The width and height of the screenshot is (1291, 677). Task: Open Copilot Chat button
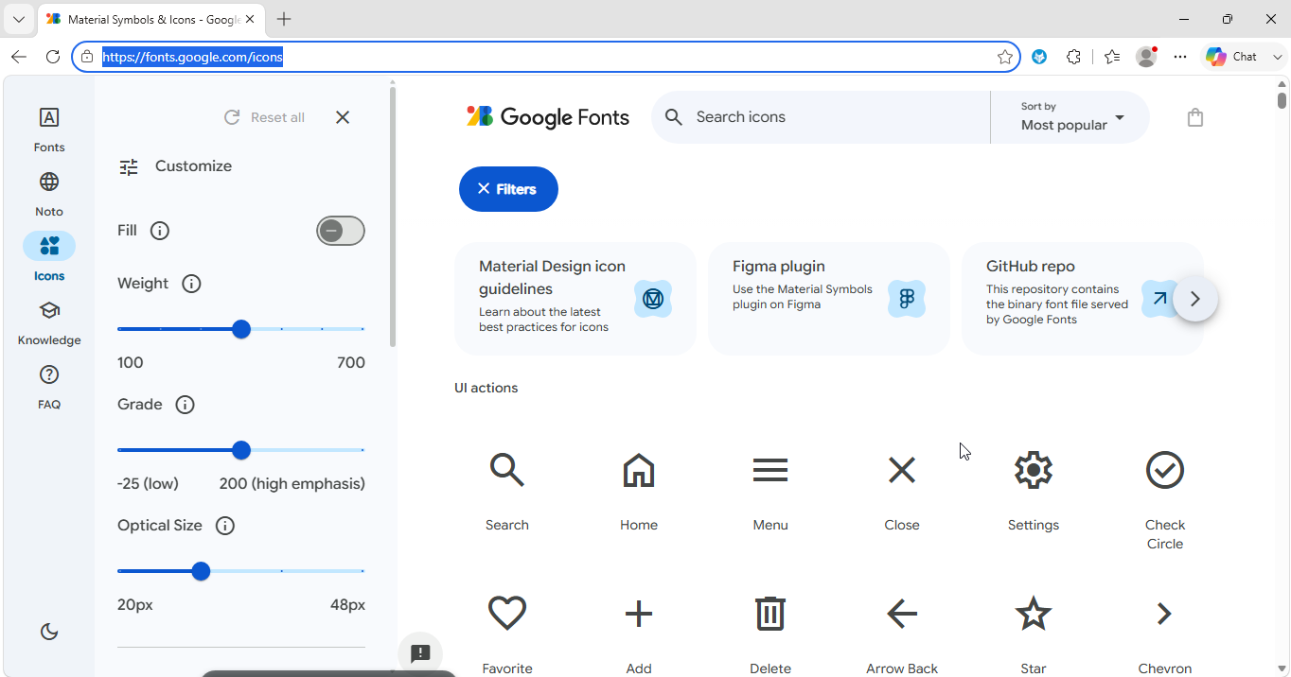pos(1231,57)
